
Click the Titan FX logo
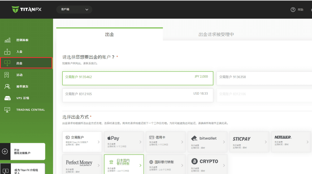pyautogui.click(x=26, y=9)
